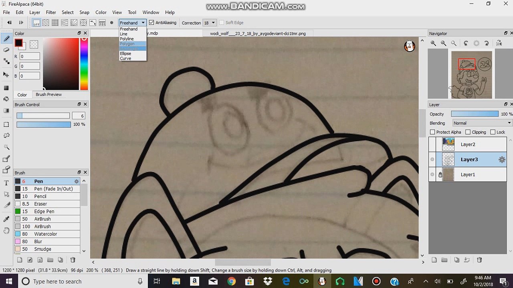Select the Select Eraser tool
Viewport: 513px width, 288px height.
tap(6, 170)
